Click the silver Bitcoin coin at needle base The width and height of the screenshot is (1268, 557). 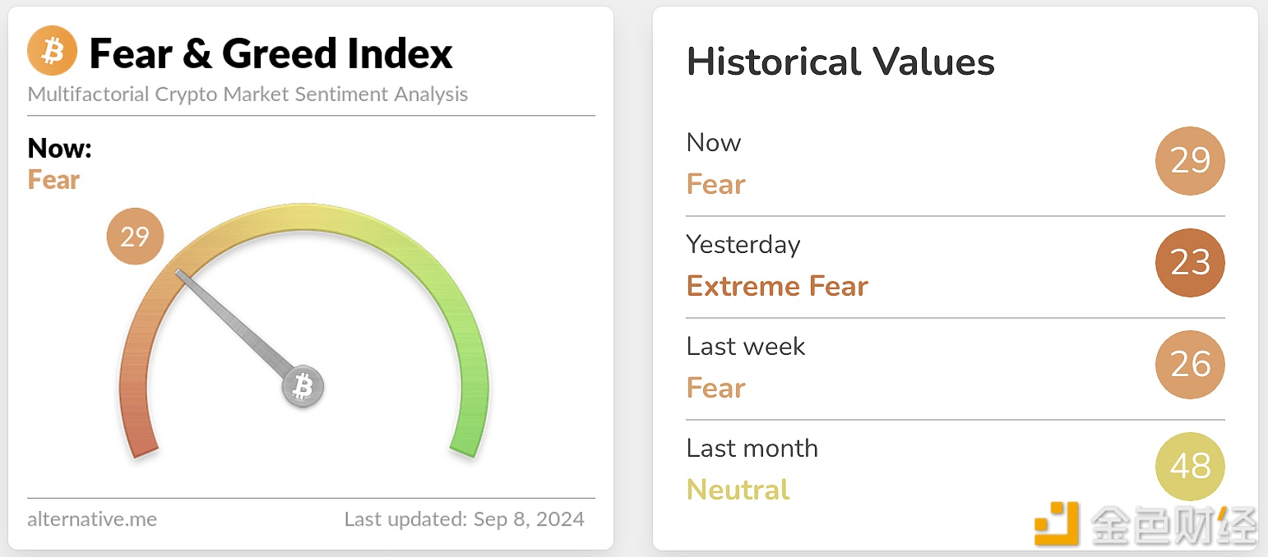coord(303,386)
